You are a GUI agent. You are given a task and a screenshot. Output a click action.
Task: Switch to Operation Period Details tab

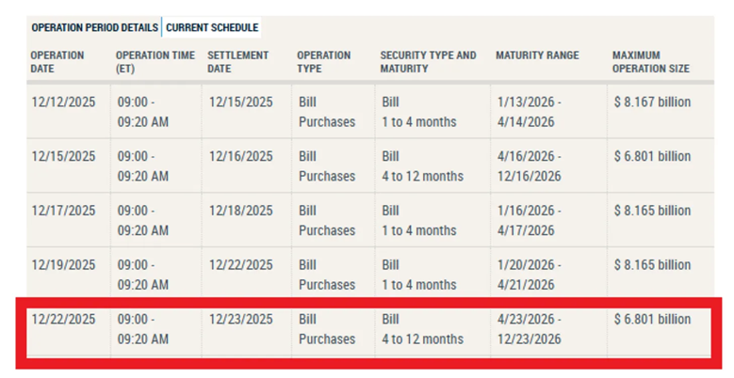coord(94,28)
